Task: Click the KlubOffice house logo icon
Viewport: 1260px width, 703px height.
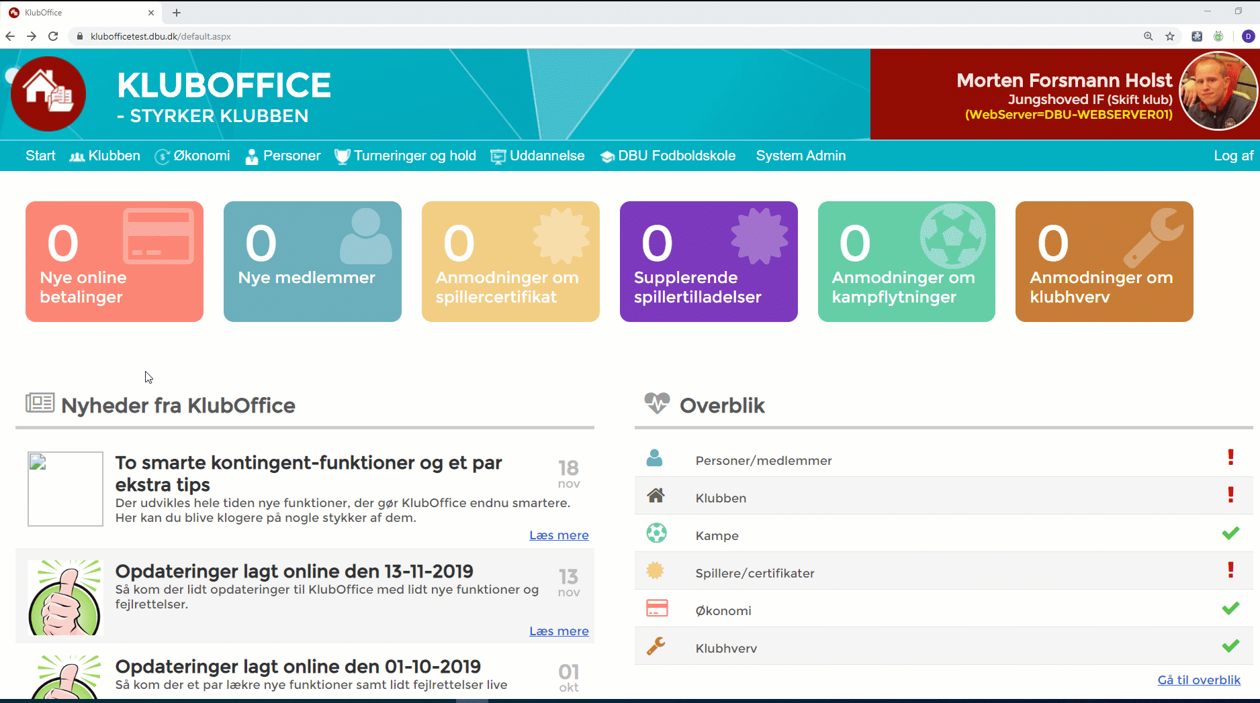Action: tap(48, 94)
